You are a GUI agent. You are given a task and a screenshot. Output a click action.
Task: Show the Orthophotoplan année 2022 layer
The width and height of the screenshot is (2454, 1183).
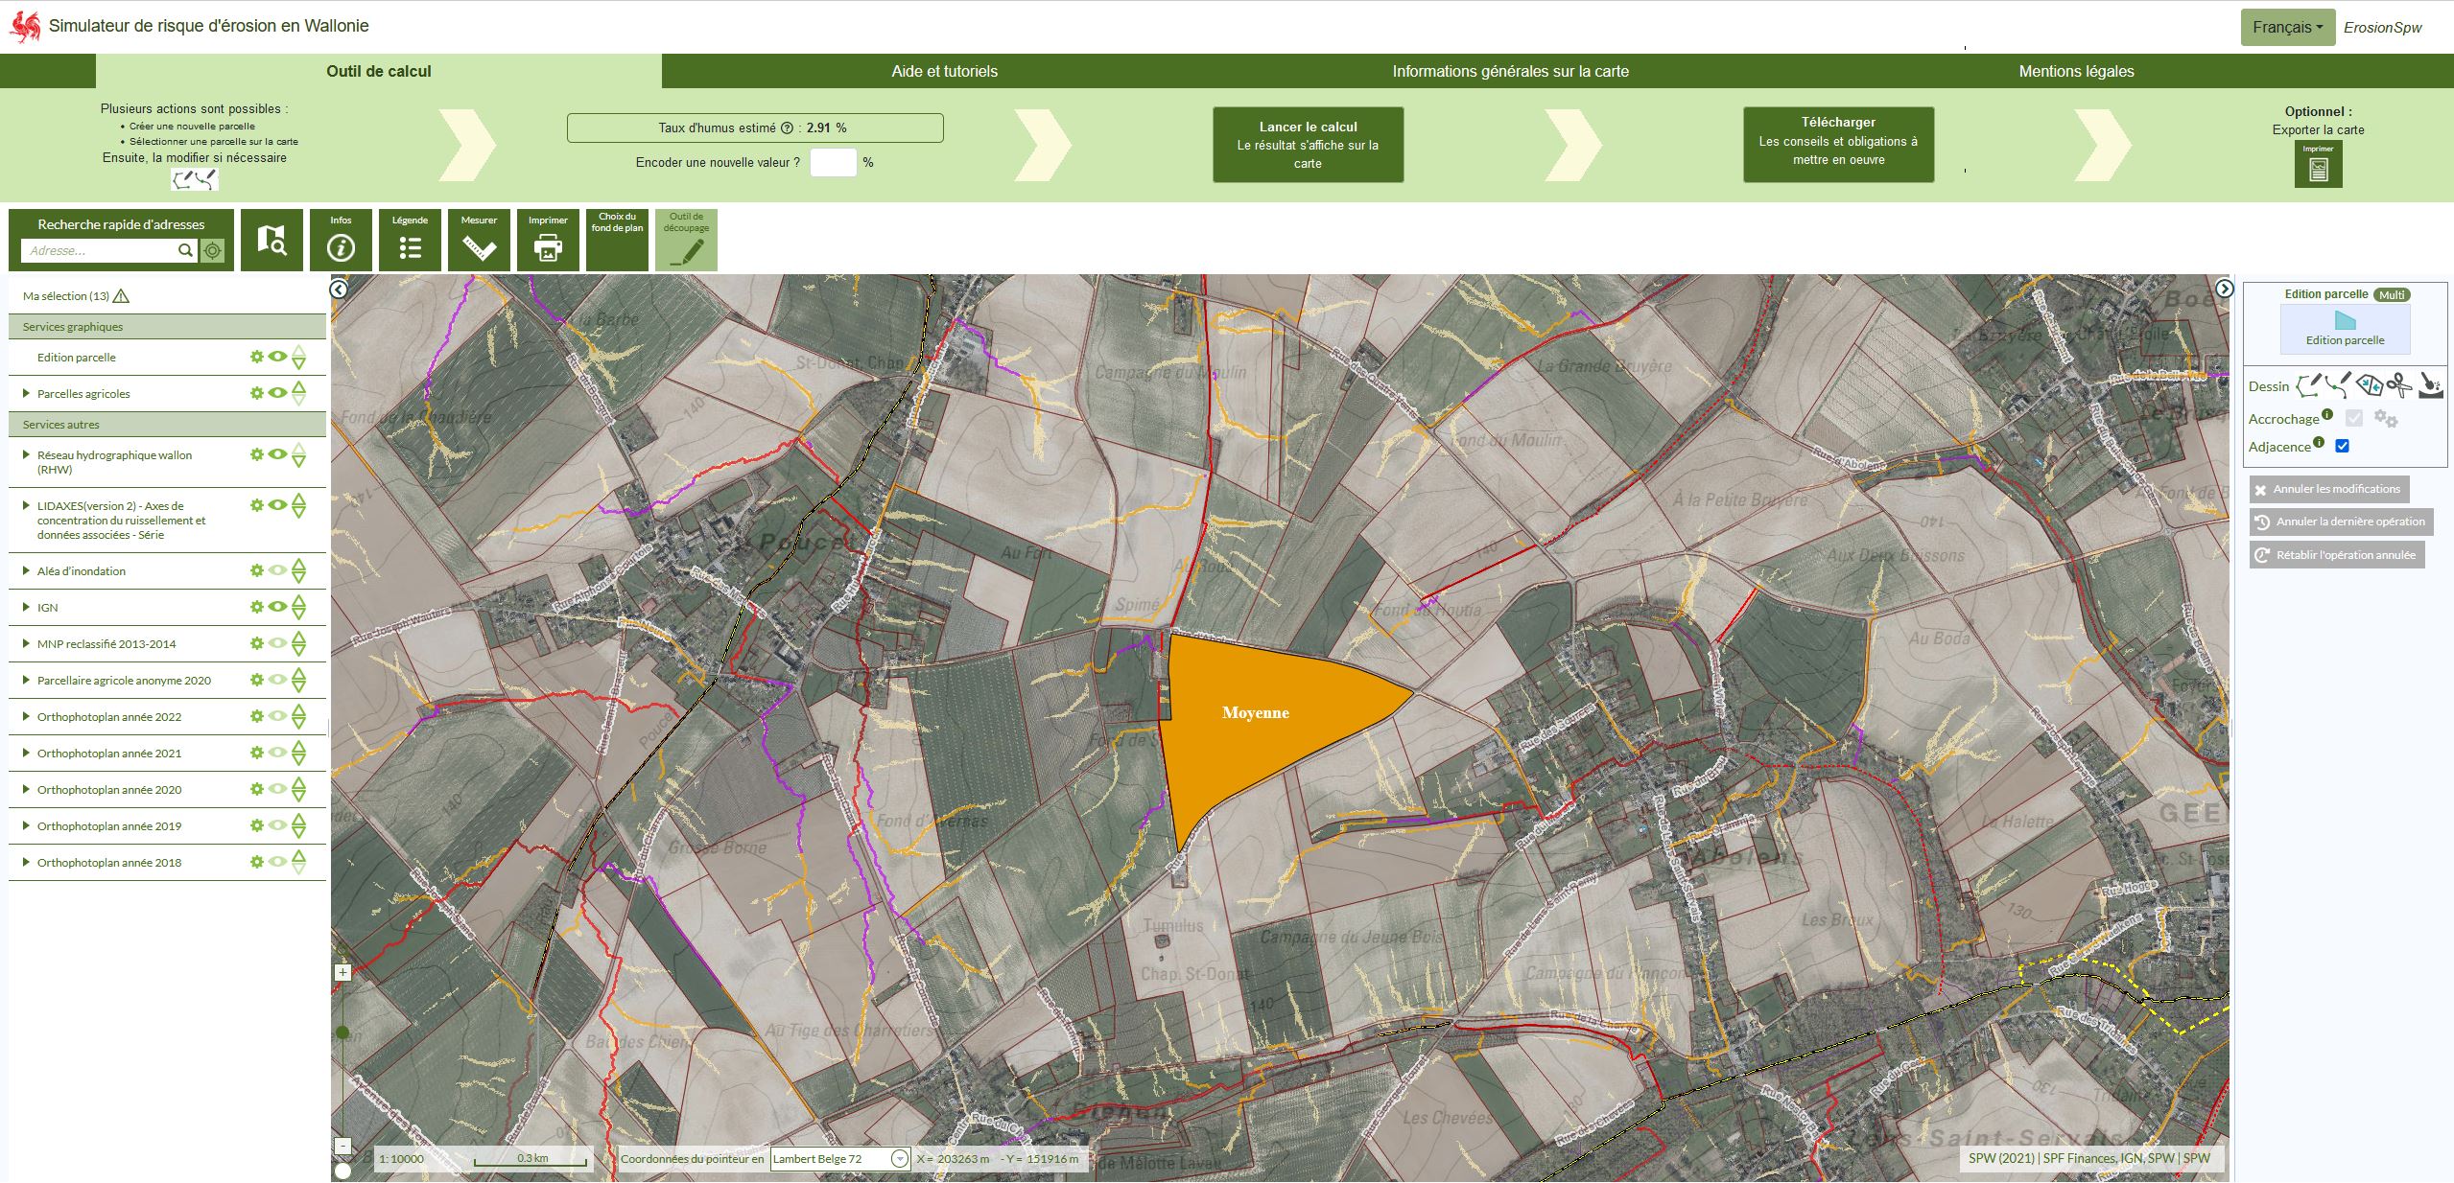(277, 716)
